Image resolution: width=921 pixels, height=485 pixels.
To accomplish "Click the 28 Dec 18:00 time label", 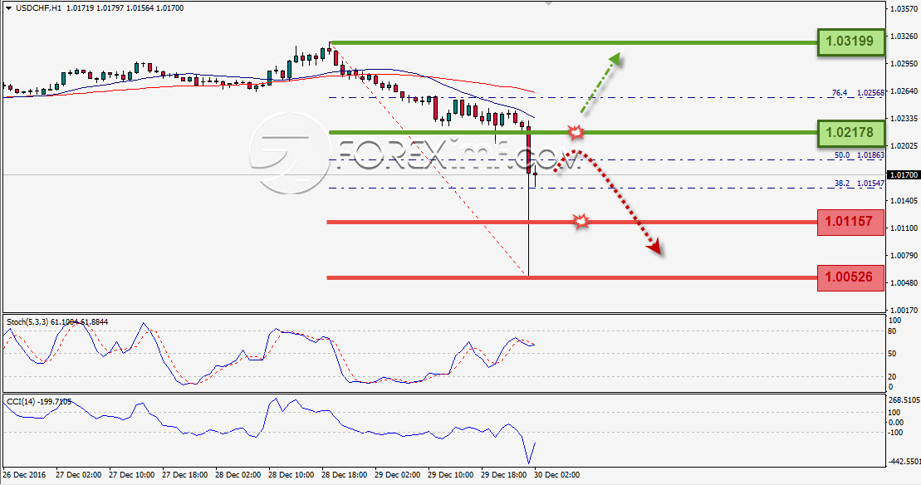I will [x=344, y=474].
